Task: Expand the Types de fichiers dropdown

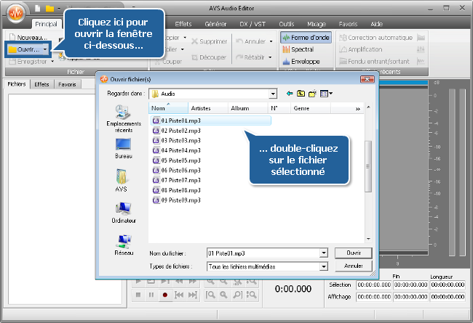Action: point(324,266)
